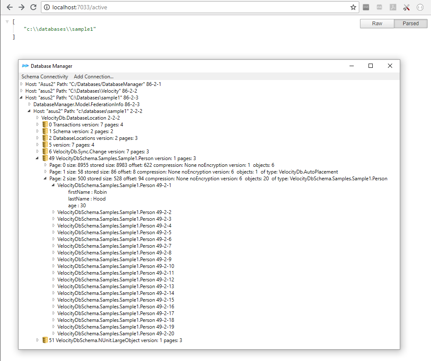Screen dimensions: 431x361
Task: Collapse the JSON array triangle
Action: coord(8,21)
